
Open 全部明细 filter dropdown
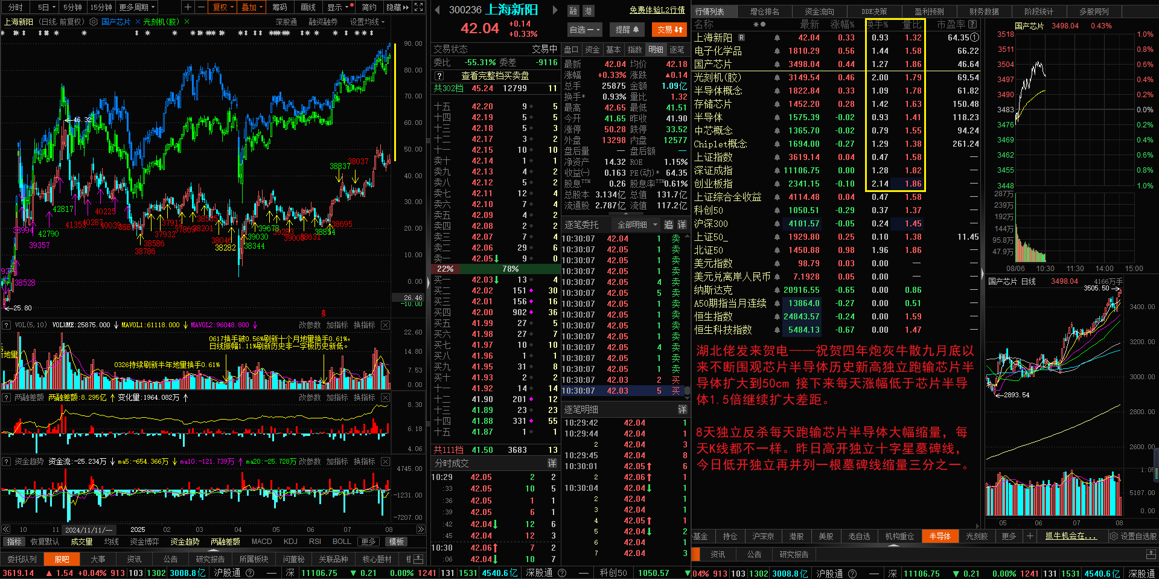(x=637, y=225)
